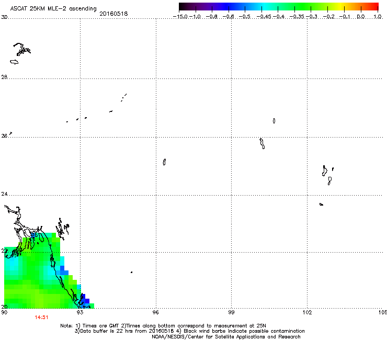Click the -0.2 color bar label
Viewport: 387px width, 340px height.
tap(329, 17)
